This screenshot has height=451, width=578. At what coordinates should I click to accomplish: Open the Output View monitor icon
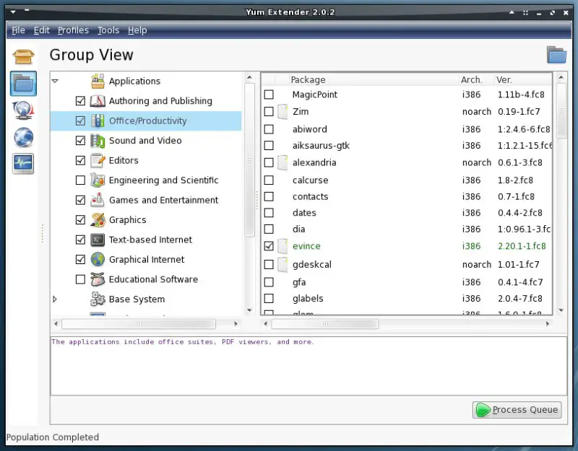click(23, 163)
